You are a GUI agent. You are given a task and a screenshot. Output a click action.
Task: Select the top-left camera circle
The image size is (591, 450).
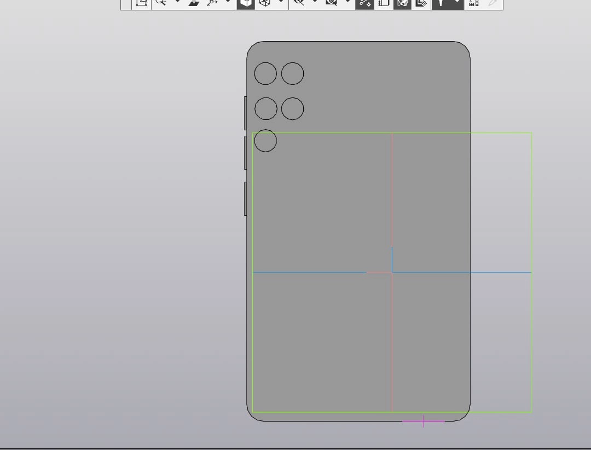point(265,73)
